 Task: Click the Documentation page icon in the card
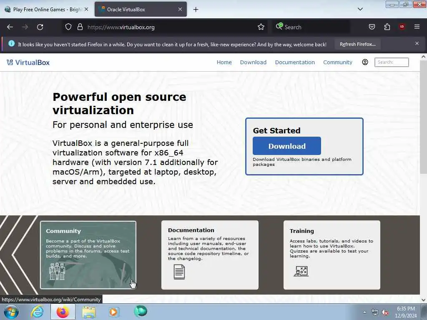coord(179,272)
